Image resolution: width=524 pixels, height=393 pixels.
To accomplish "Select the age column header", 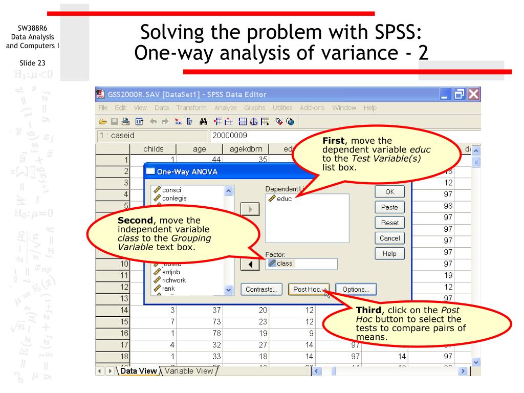I will [x=200, y=149].
